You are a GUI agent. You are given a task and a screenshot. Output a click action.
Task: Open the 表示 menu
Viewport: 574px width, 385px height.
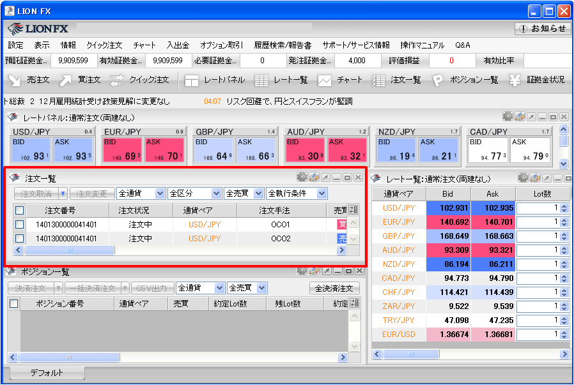(x=42, y=45)
